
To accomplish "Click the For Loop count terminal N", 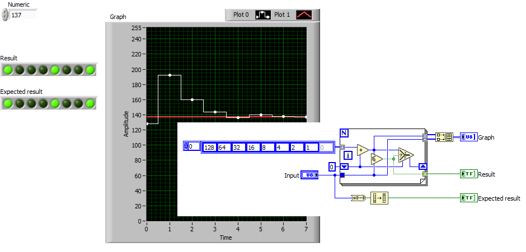I will [344, 133].
